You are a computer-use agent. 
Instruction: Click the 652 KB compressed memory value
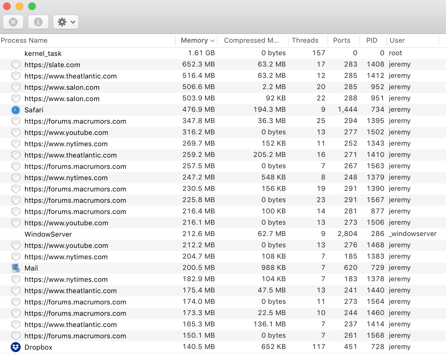tap(273, 346)
